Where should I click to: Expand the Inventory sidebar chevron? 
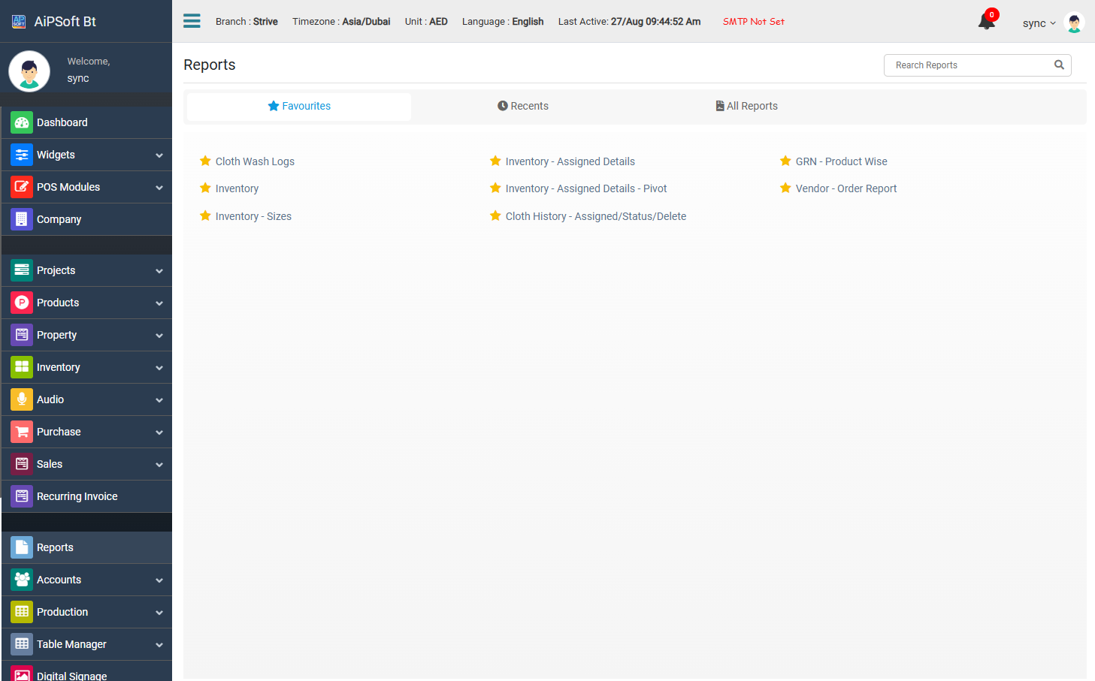(159, 368)
